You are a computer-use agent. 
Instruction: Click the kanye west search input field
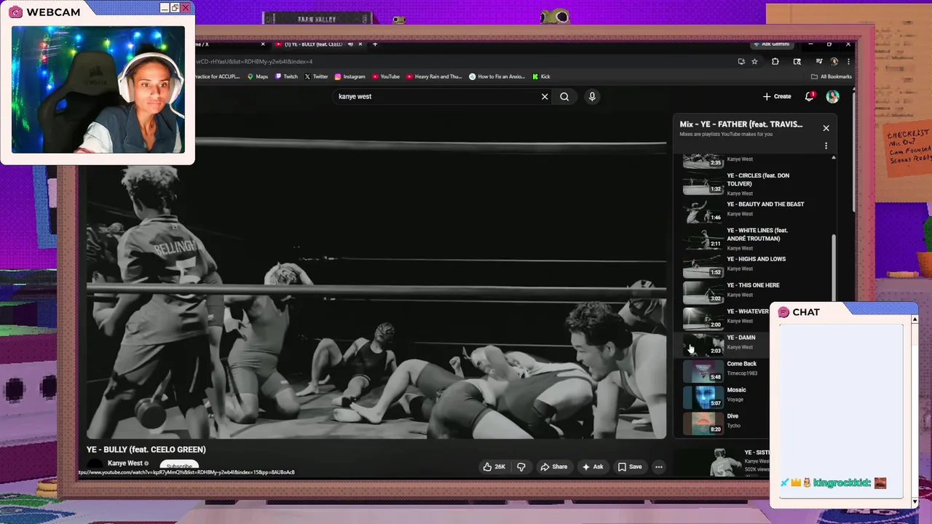click(437, 96)
